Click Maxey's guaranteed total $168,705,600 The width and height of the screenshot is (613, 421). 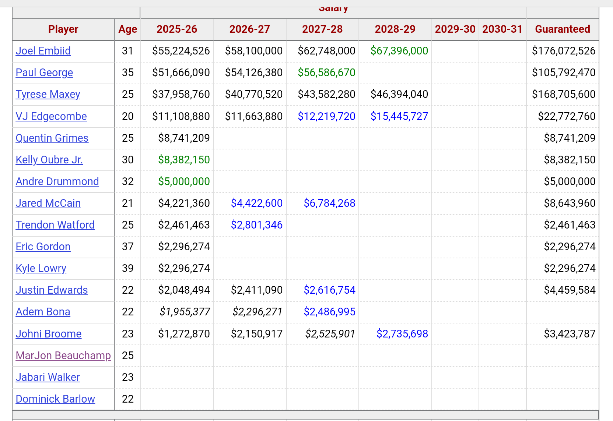pos(564,94)
